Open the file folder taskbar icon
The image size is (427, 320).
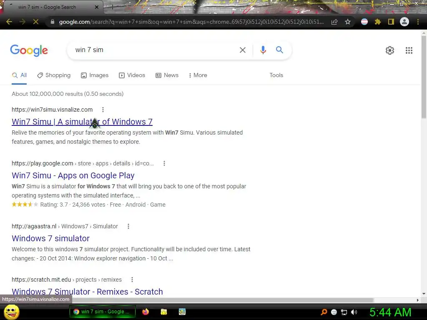[x=163, y=312]
